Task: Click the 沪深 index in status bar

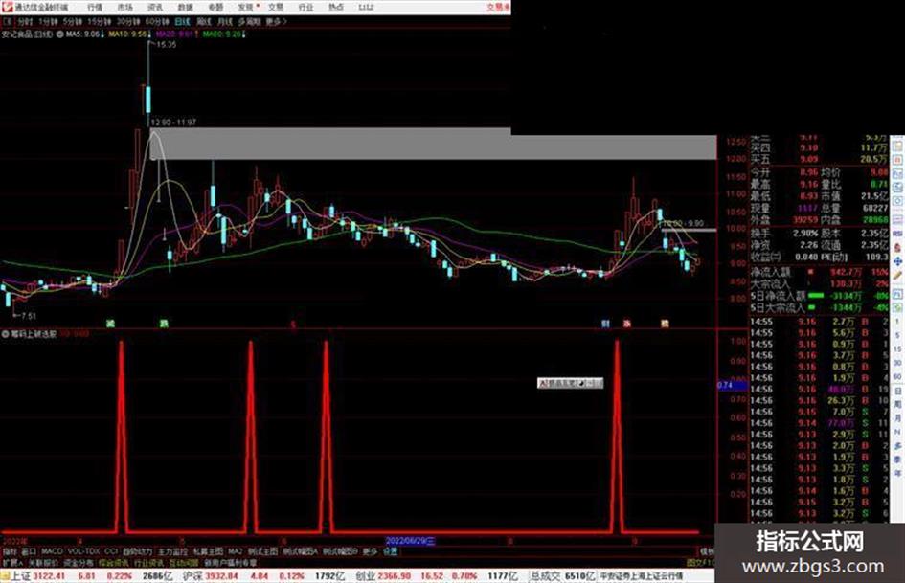Action: click(192, 576)
